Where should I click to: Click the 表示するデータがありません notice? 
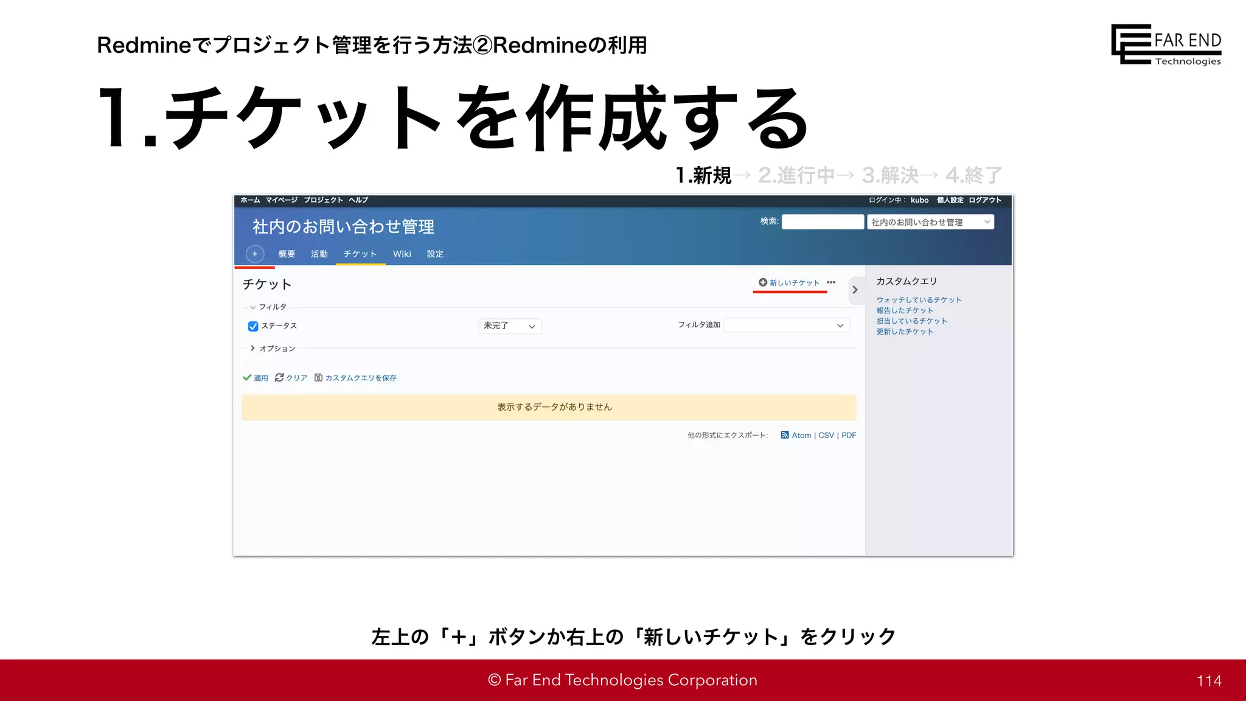pyautogui.click(x=549, y=407)
